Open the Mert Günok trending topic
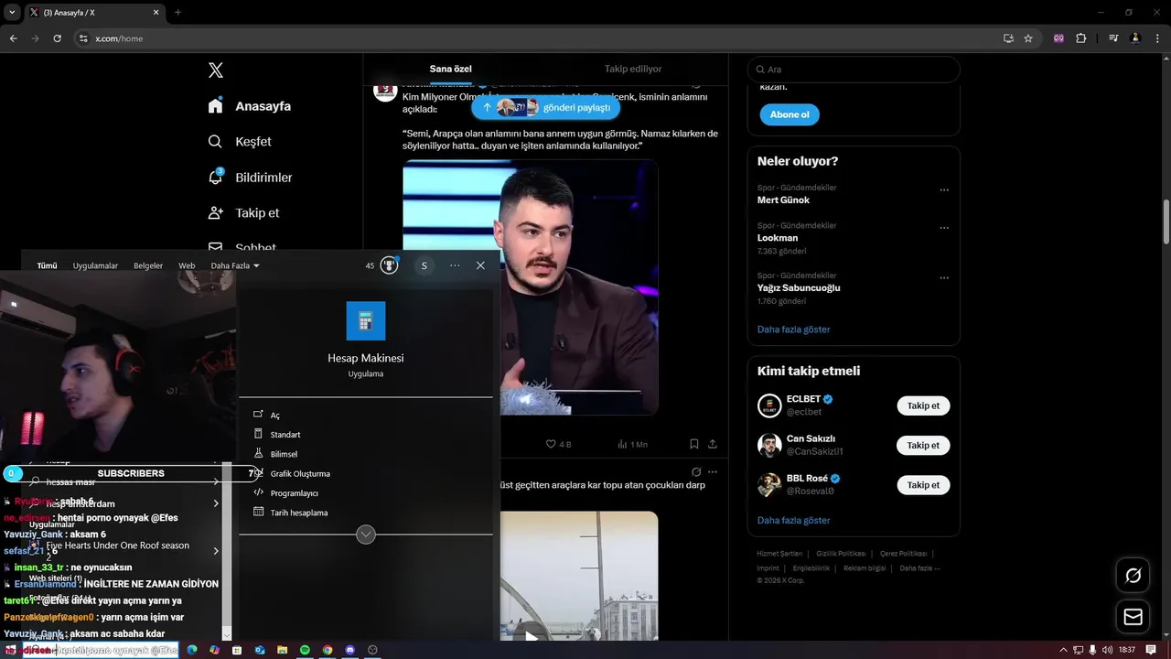This screenshot has height=659, width=1171. click(783, 200)
